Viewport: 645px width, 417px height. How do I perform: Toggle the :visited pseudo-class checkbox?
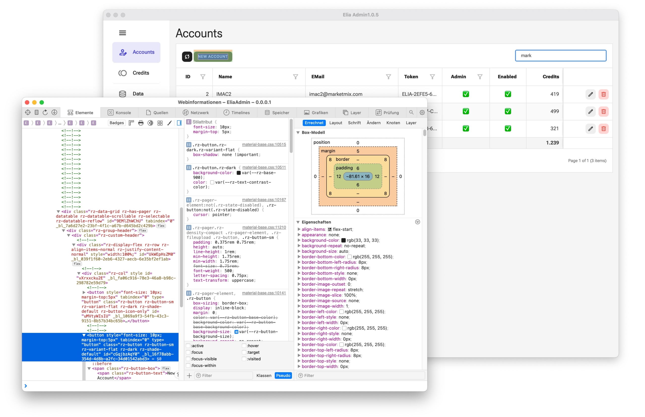(x=244, y=359)
